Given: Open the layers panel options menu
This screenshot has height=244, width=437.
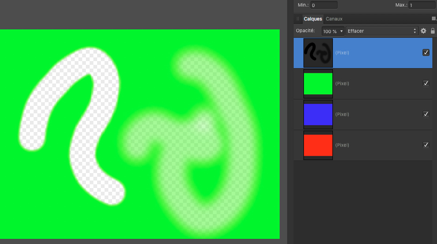Looking at the screenshot, I should click(434, 18).
